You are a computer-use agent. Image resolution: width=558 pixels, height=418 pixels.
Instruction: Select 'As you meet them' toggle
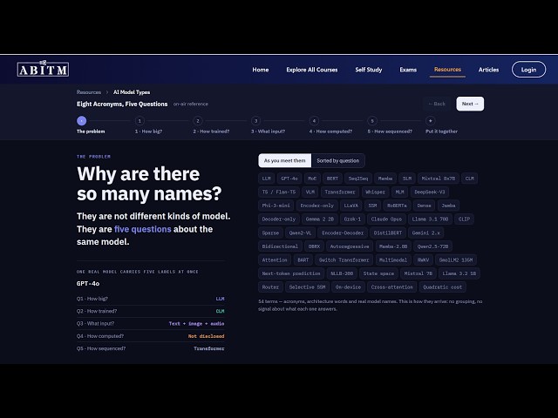pyautogui.click(x=285, y=160)
